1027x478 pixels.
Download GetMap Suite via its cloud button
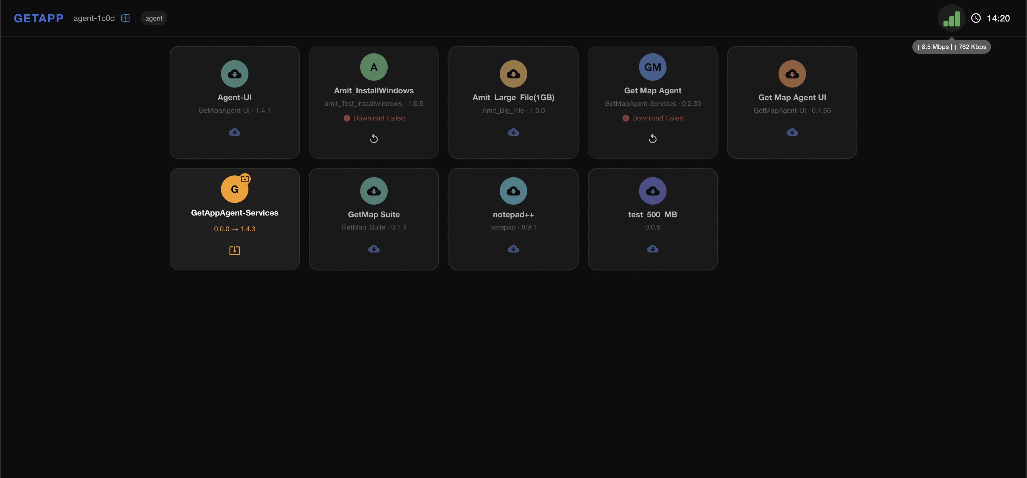point(374,249)
